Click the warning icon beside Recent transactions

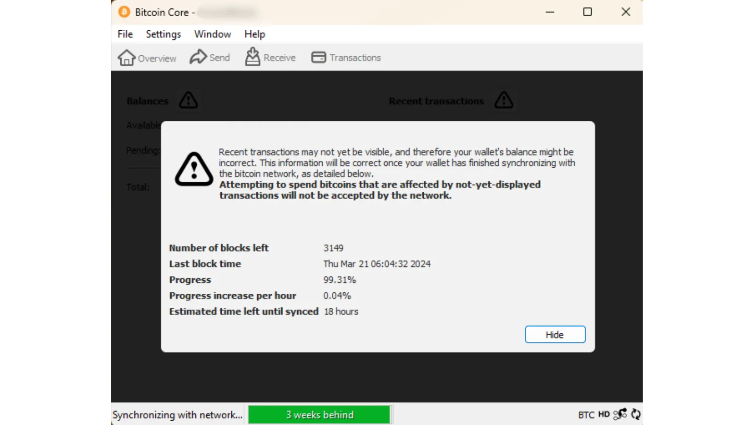[503, 100]
